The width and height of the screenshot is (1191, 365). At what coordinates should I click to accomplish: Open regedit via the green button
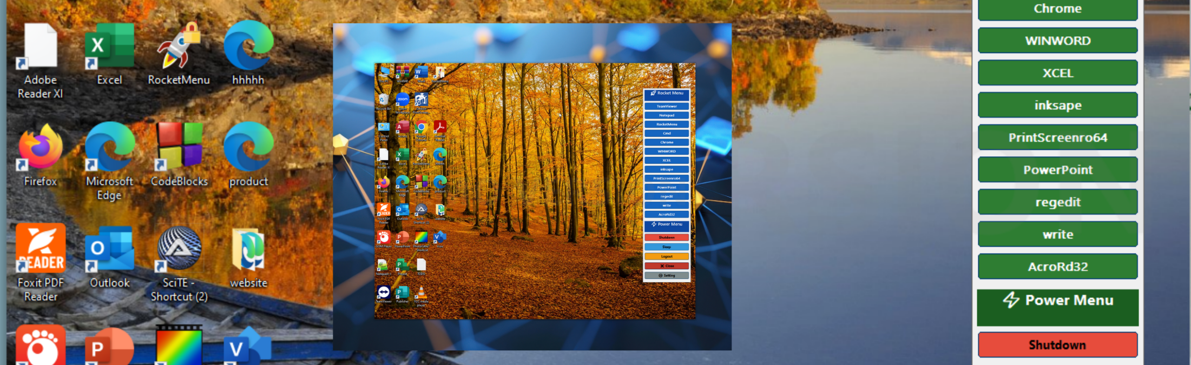(x=1057, y=202)
